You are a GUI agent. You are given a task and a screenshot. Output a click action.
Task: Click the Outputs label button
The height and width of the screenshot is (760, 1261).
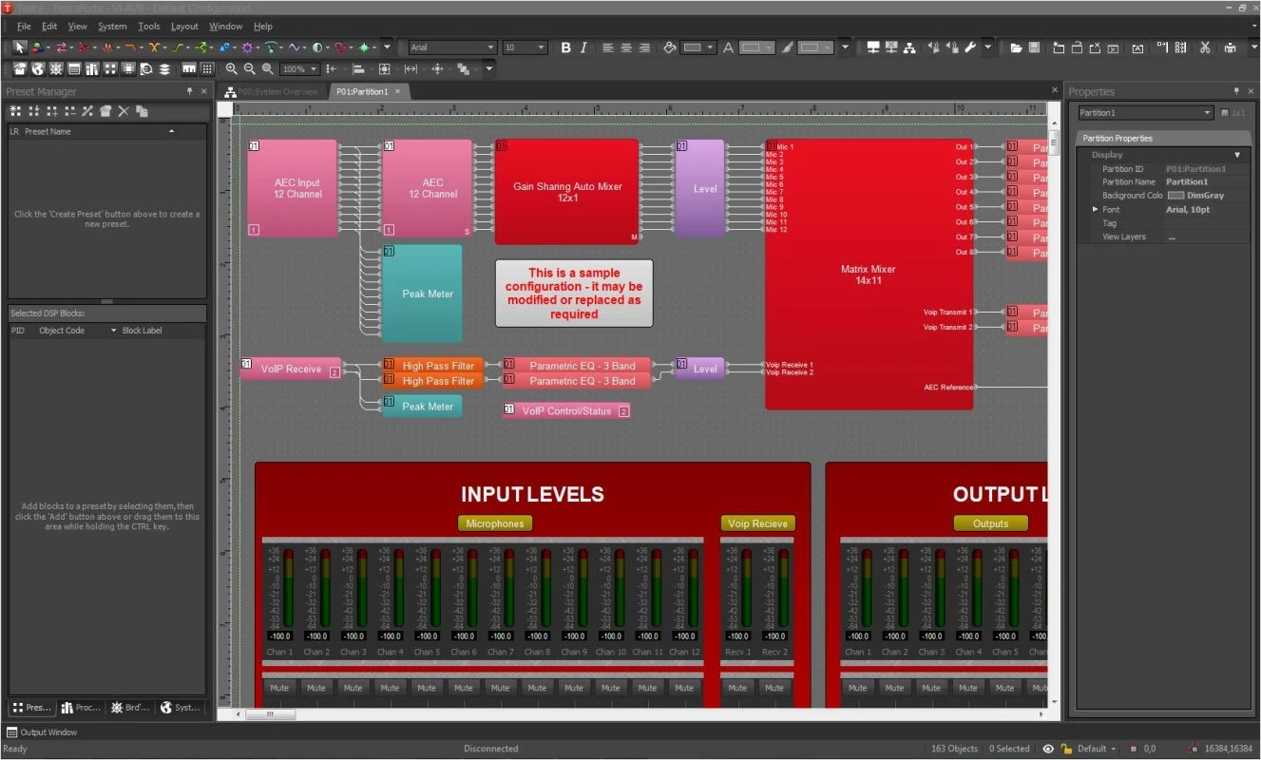991,523
